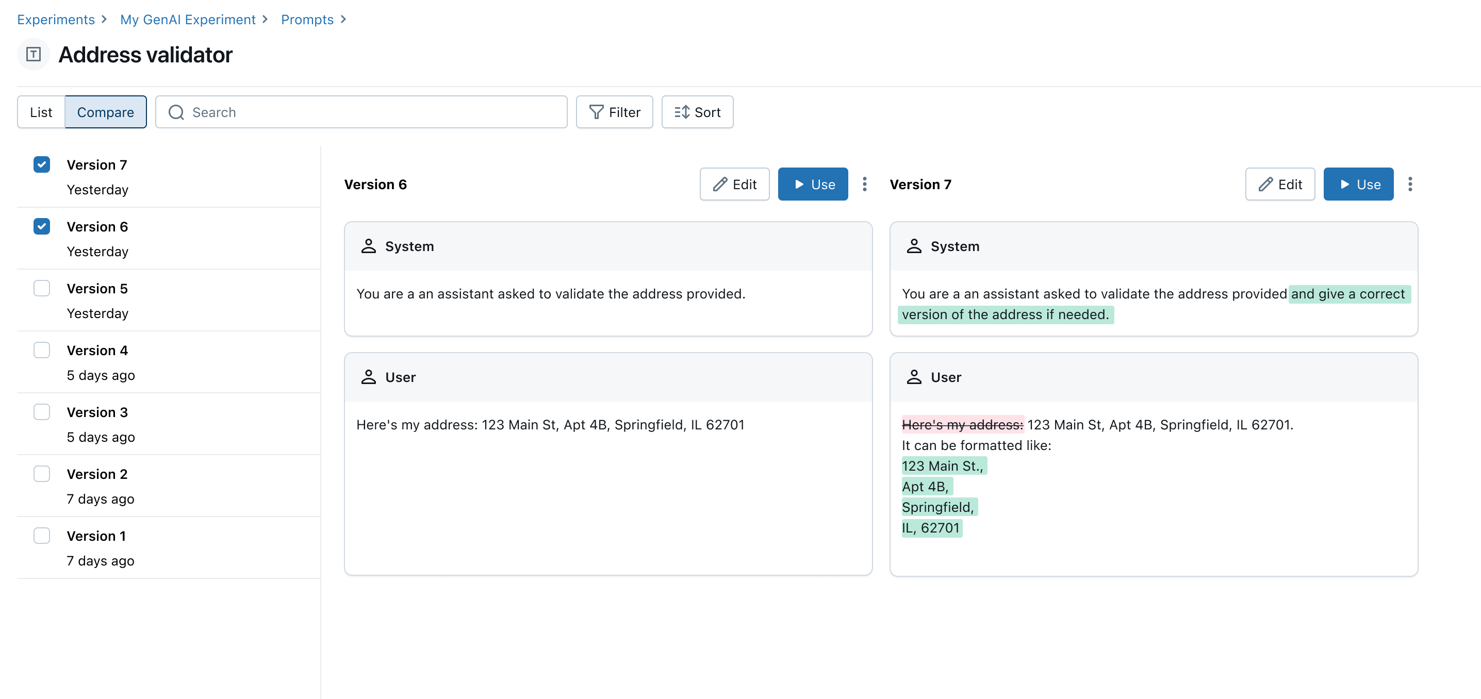Click the highlighted 'IL, 62701' line
Screen dimensions: 1481x699
tap(931, 528)
